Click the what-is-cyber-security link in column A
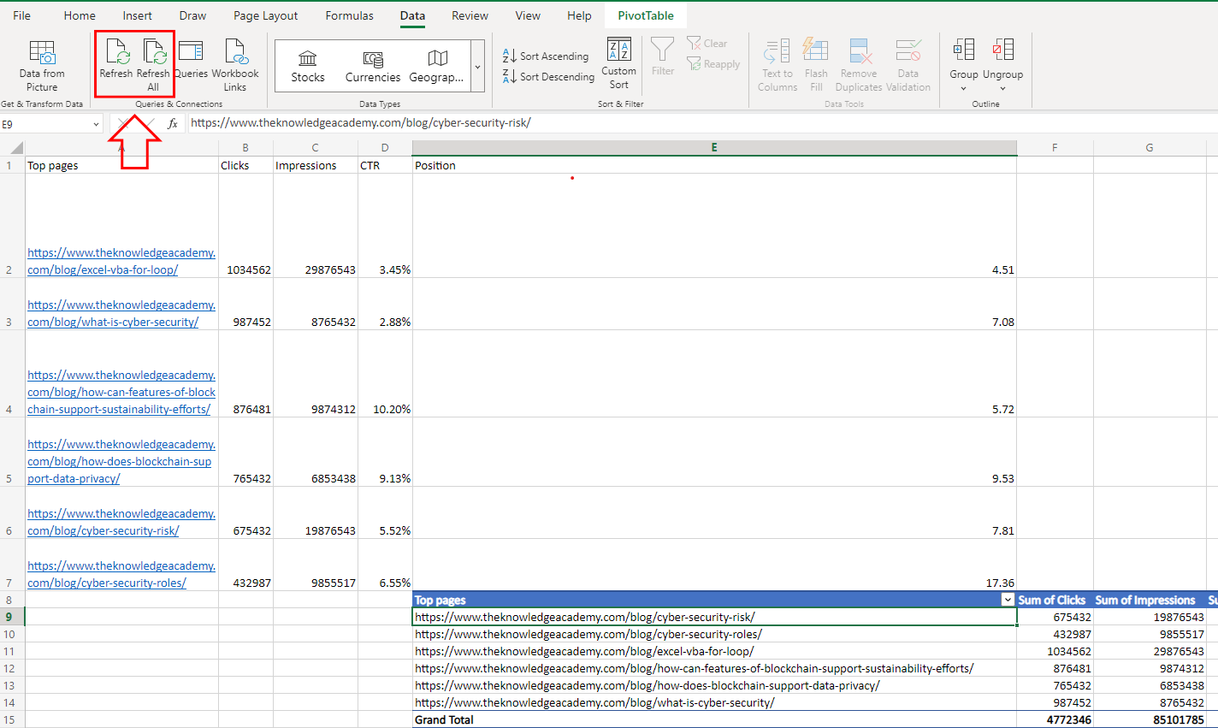 (x=113, y=322)
